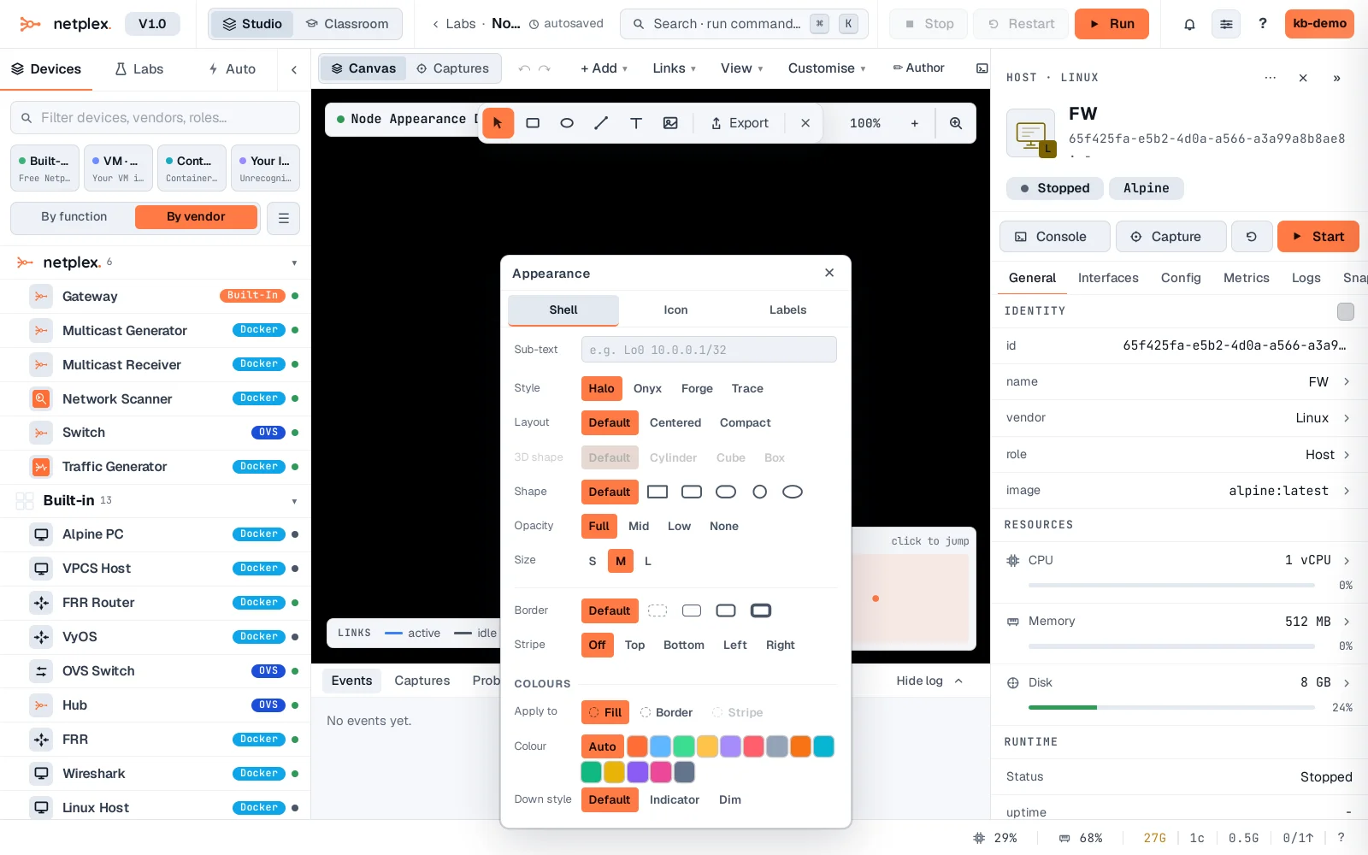Set node Size to L
The width and height of the screenshot is (1368, 855).
(x=648, y=561)
